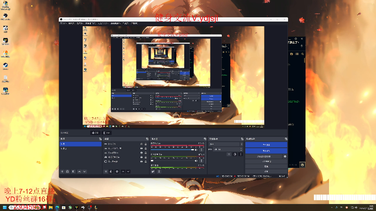Click the OBS preview canvas
The image size is (376, 211).
click(x=173, y=77)
